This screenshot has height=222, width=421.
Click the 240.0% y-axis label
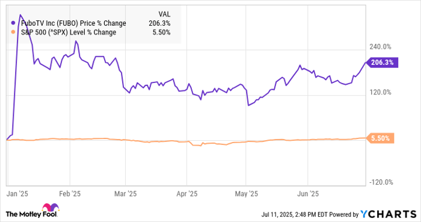pyautogui.click(x=380, y=47)
